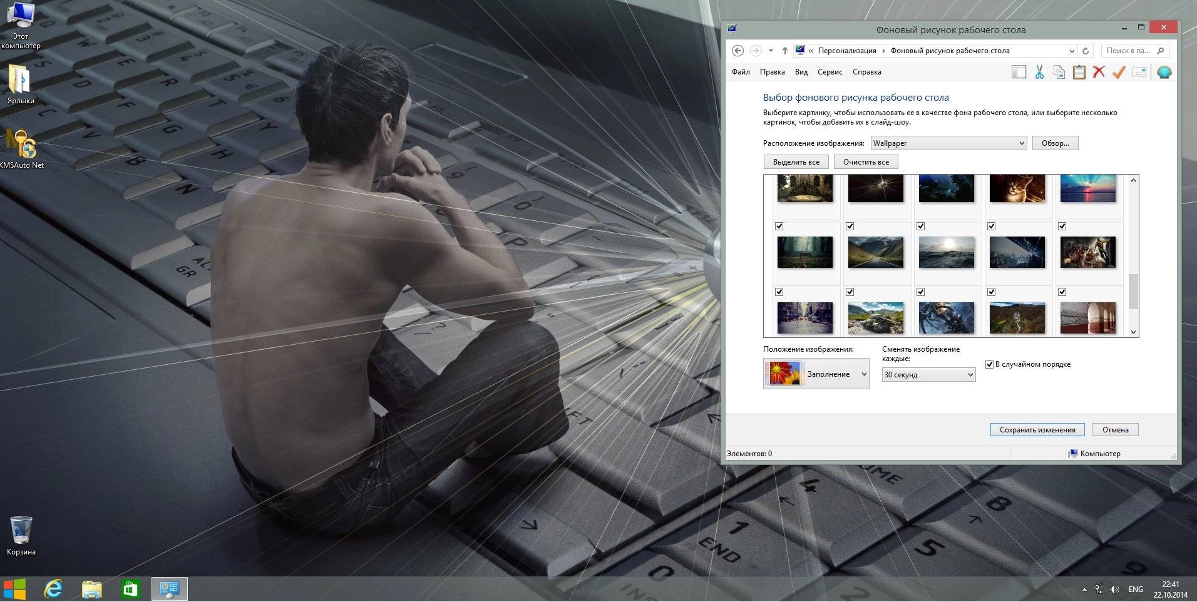The image size is (1197, 602).
Task: Click the 'Отмена' button
Action: pos(1115,430)
